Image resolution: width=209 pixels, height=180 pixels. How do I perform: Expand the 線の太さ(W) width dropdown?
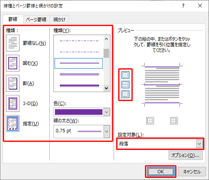pos(107,131)
